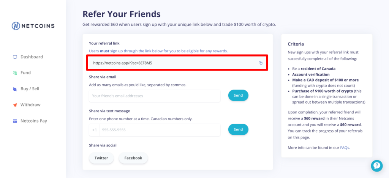
Task: Open the FAQs link in Criteria
Action: [345, 148]
